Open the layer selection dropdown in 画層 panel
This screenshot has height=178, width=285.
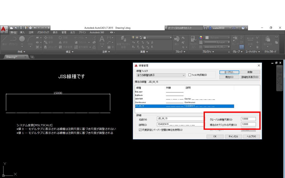(x=151, y=37)
